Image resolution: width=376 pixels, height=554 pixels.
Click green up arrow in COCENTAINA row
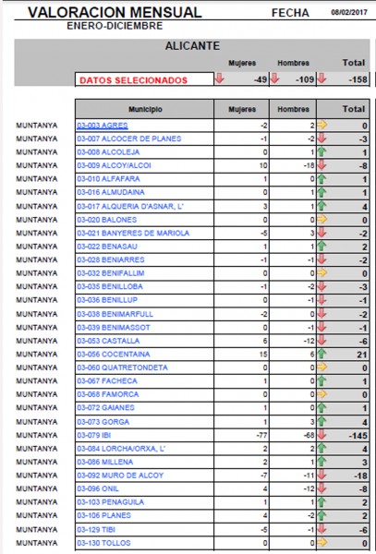pos(321,354)
